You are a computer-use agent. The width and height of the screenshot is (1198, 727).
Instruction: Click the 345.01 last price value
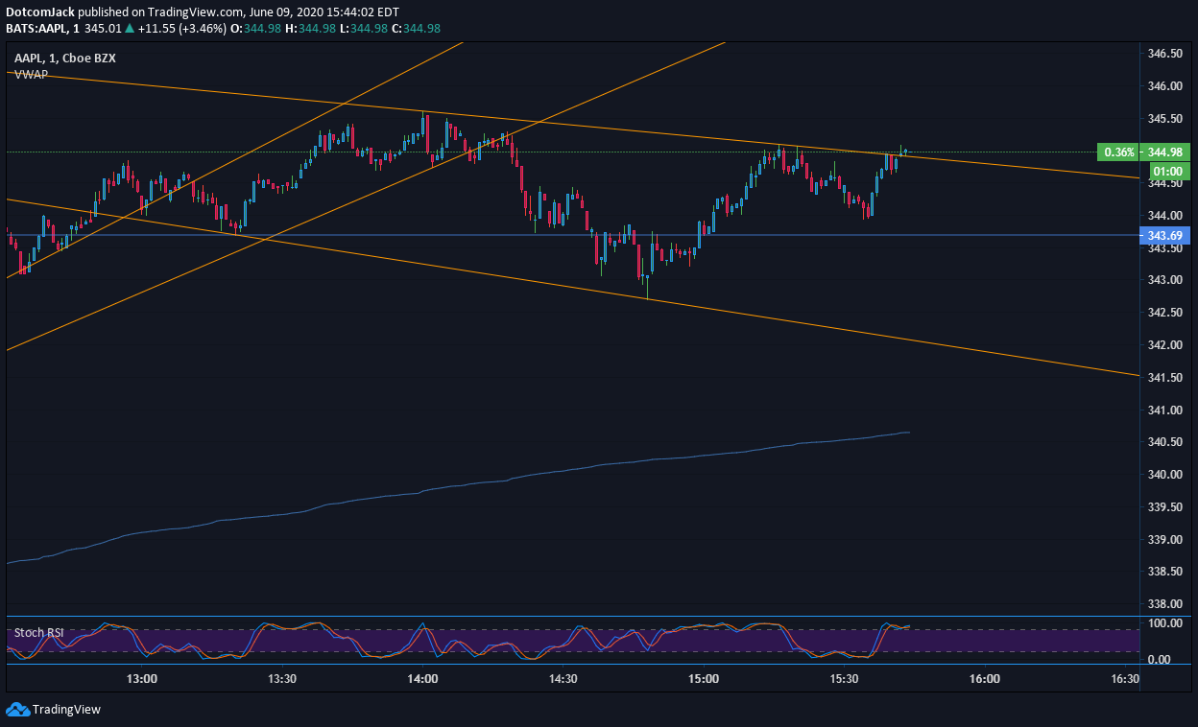(x=103, y=28)
